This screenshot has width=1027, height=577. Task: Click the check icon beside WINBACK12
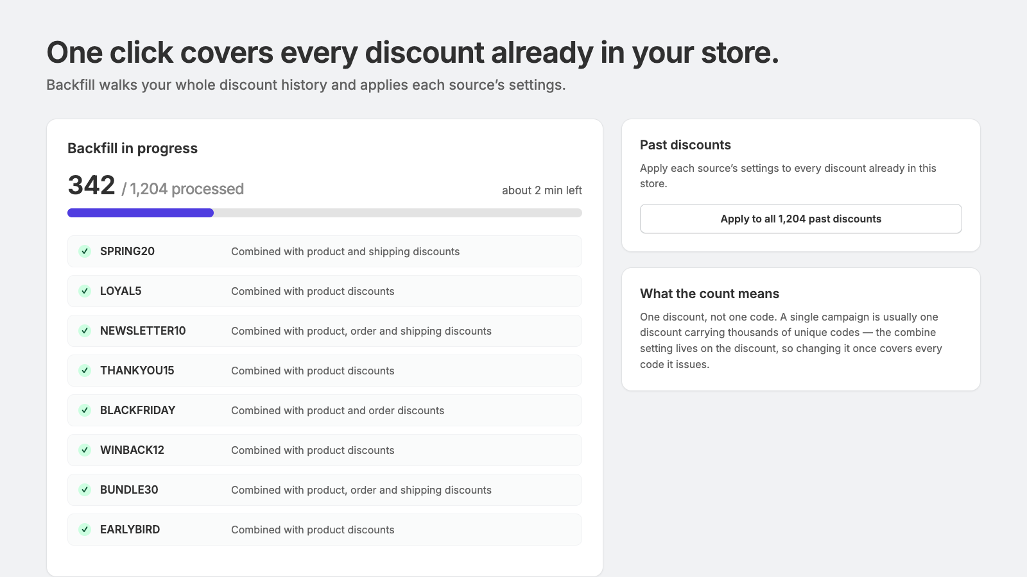tap(85, 450)
